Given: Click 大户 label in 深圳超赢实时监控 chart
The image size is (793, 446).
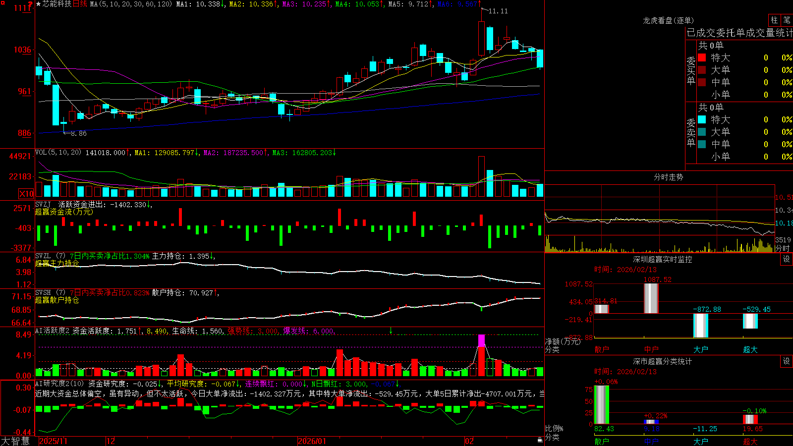Looking at the screenshot, I should (701, 349).
